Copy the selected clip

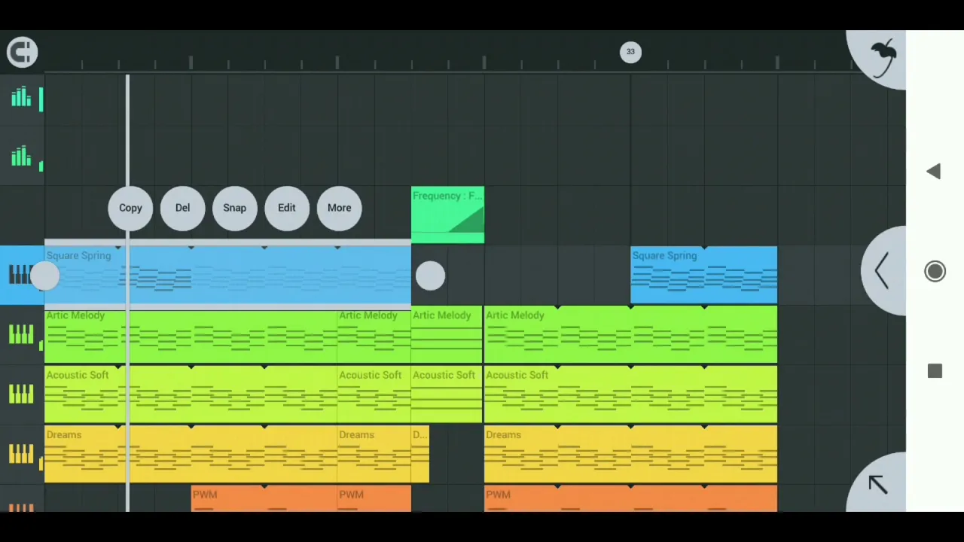click(x=130, y=208)
